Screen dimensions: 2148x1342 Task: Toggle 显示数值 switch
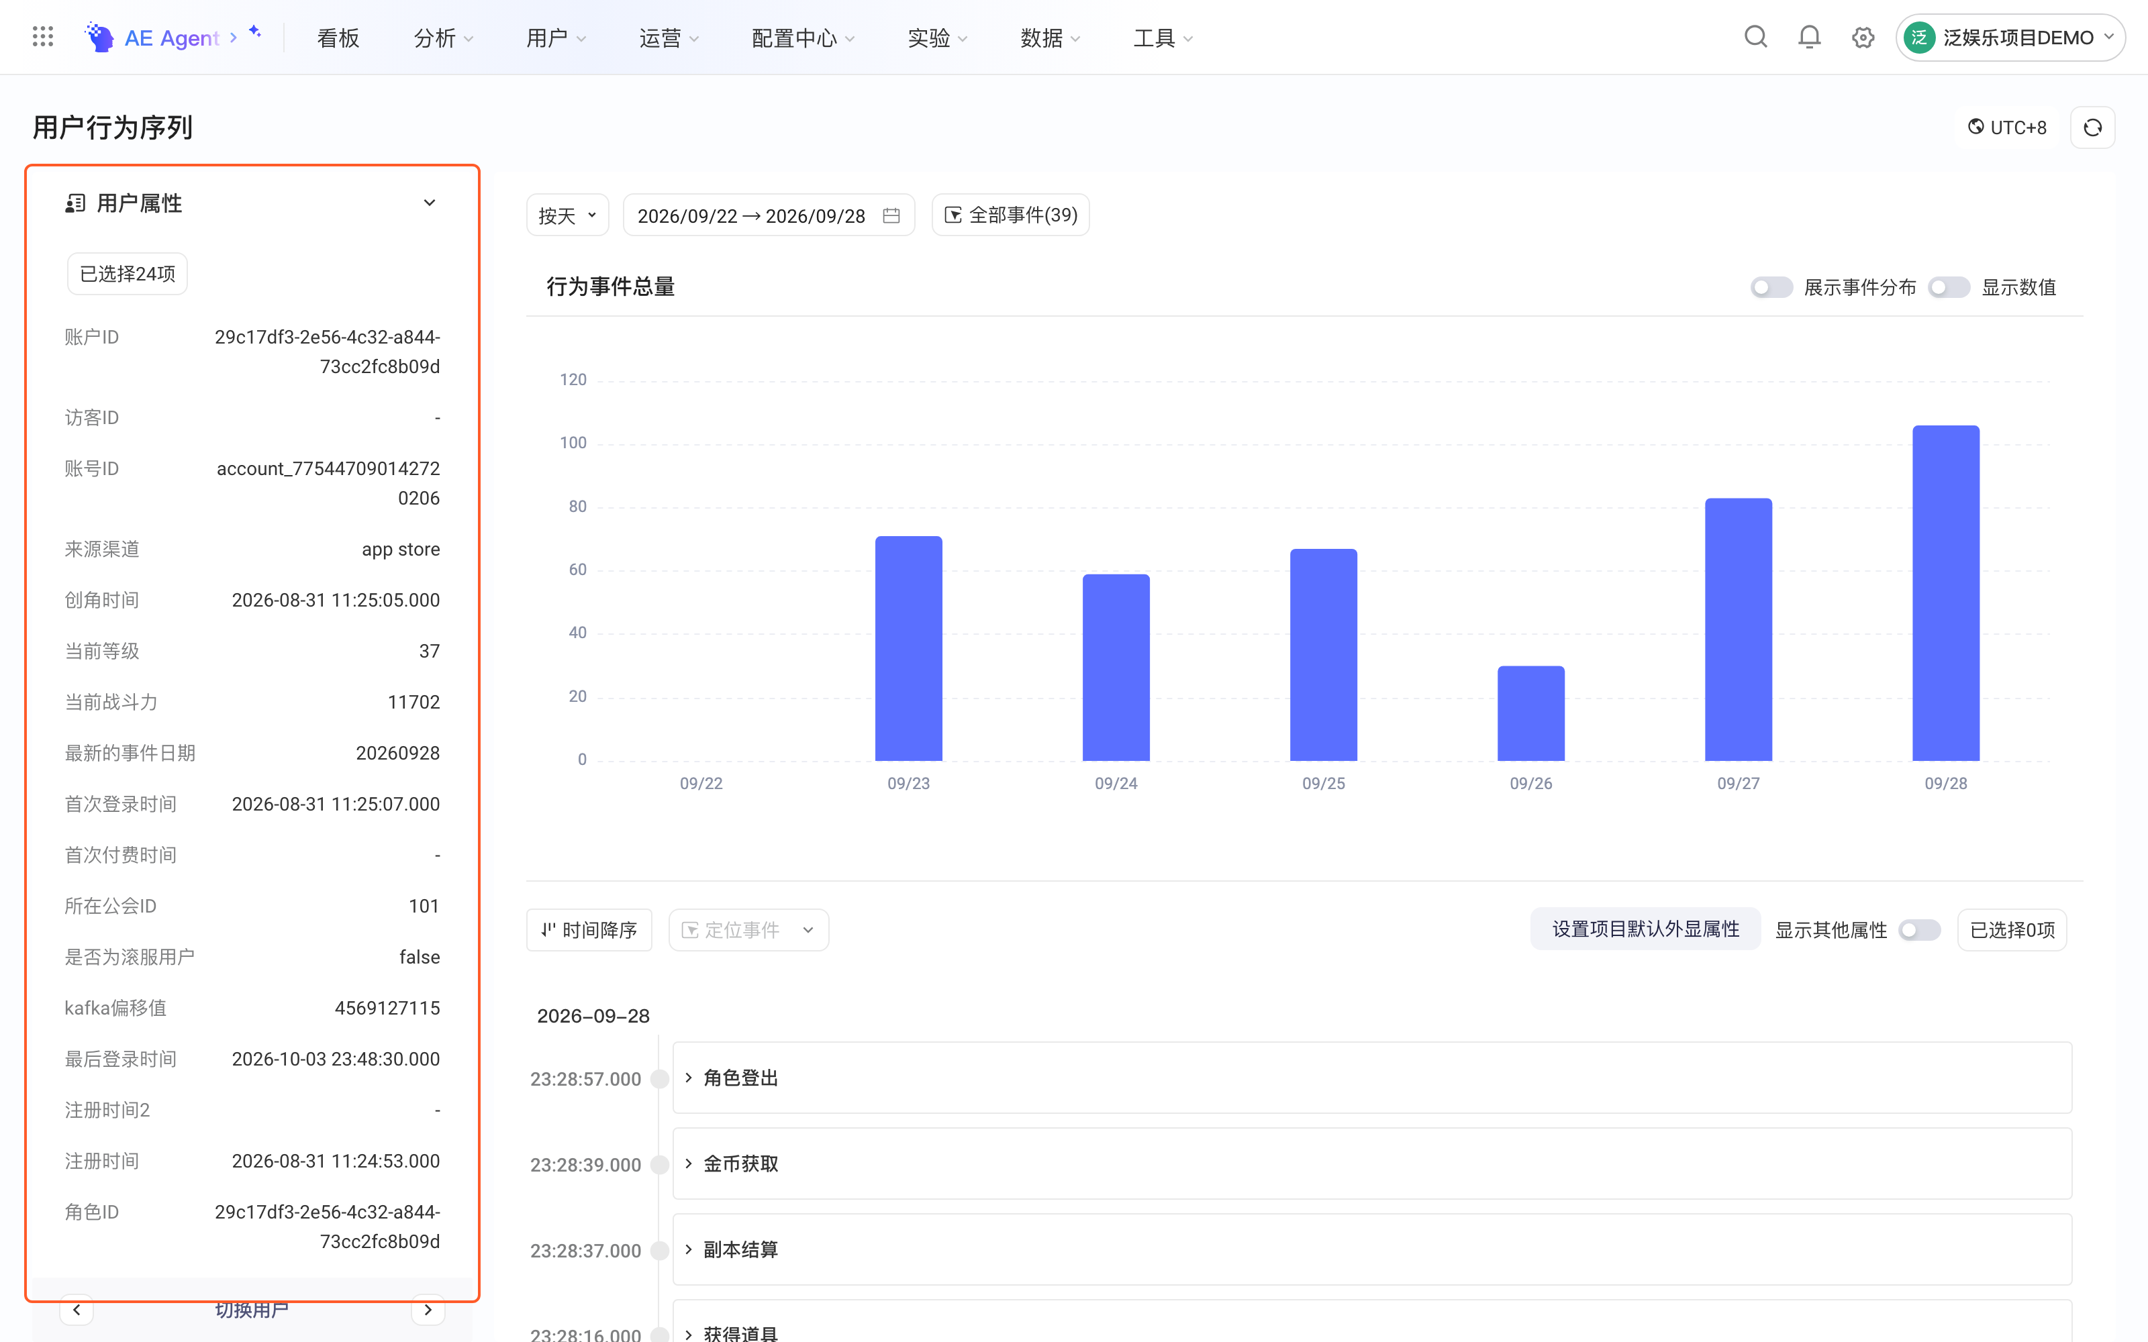(1948, 288)
